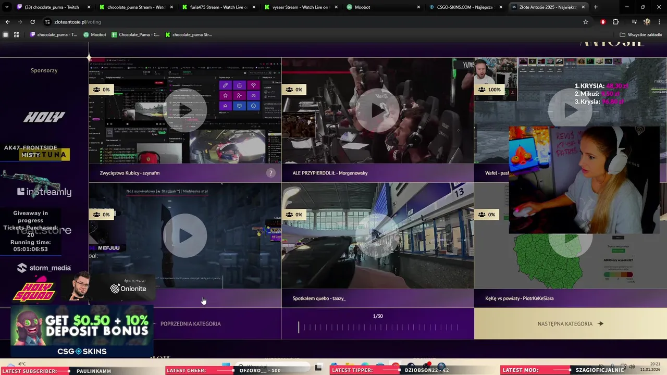667x375 pixels.
Task: Close the chocolate_puma - Twitch tab
Action: (x=89, y=7)
